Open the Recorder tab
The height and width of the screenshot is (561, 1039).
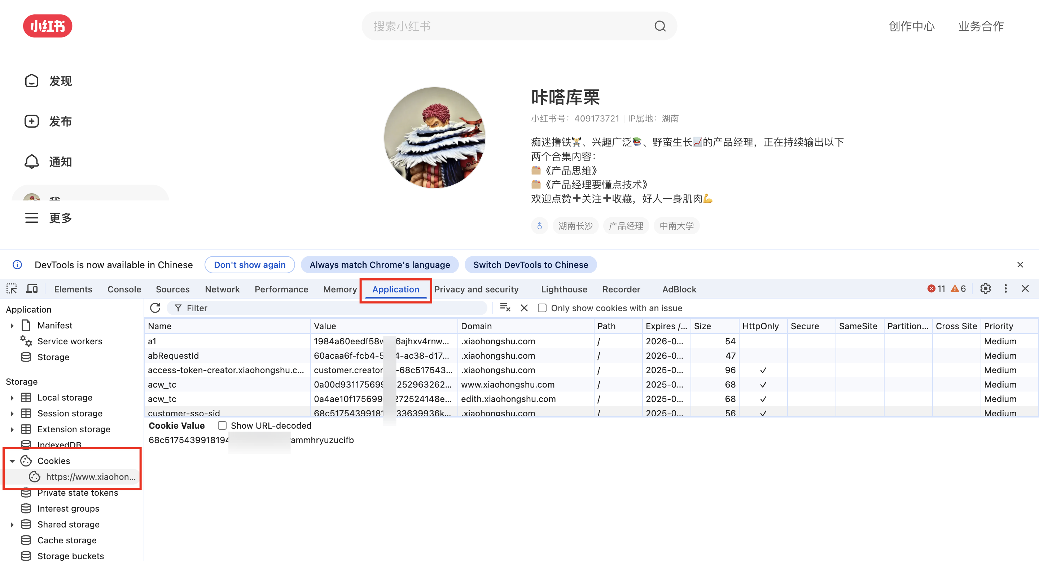coord(621,289)
